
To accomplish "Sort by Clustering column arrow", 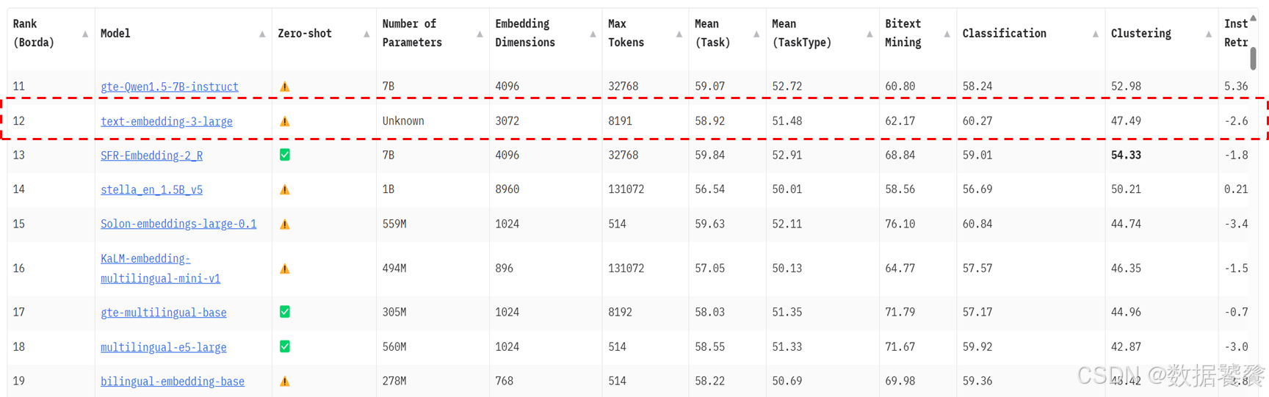I will [x=1209, y=34].
